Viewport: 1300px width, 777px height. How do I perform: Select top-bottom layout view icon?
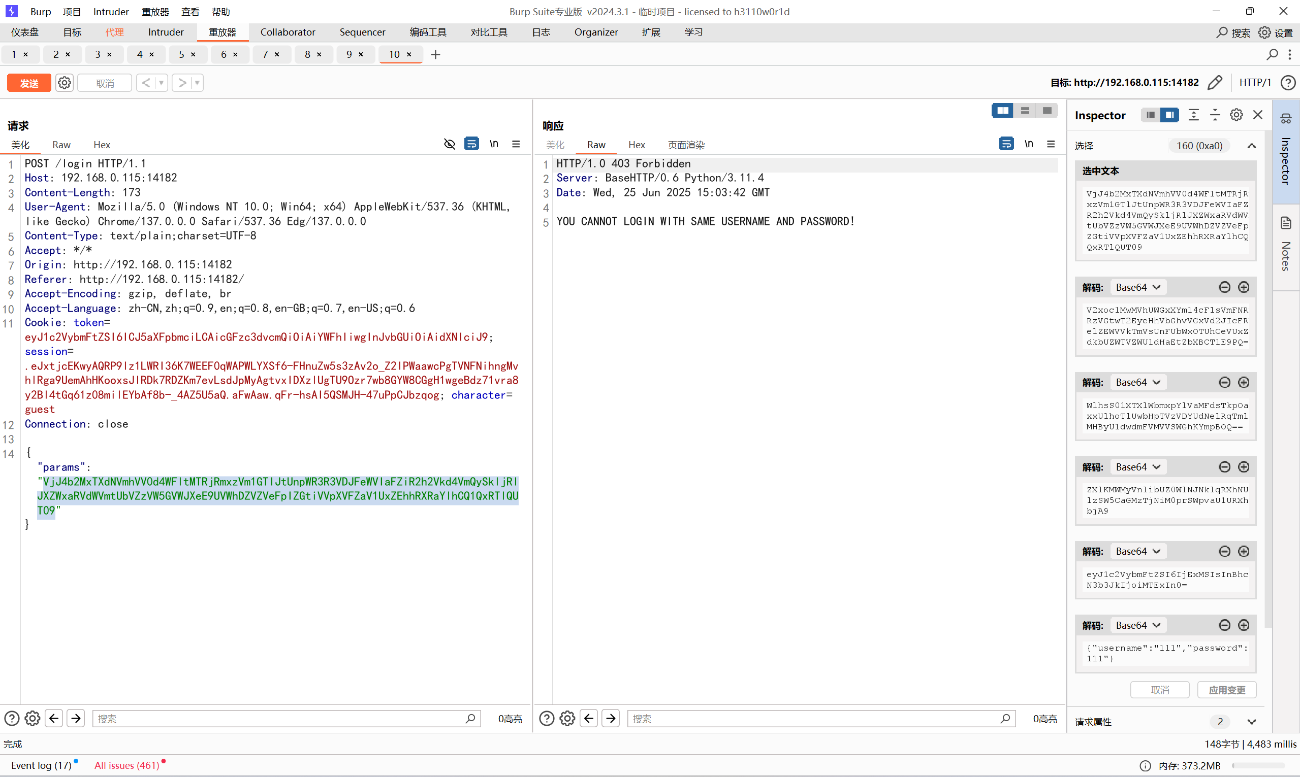pos(1025,111)
